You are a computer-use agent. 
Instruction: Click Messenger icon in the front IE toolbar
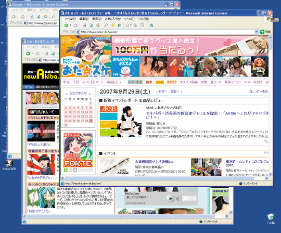pyautogui.click(x=151, y=25)
